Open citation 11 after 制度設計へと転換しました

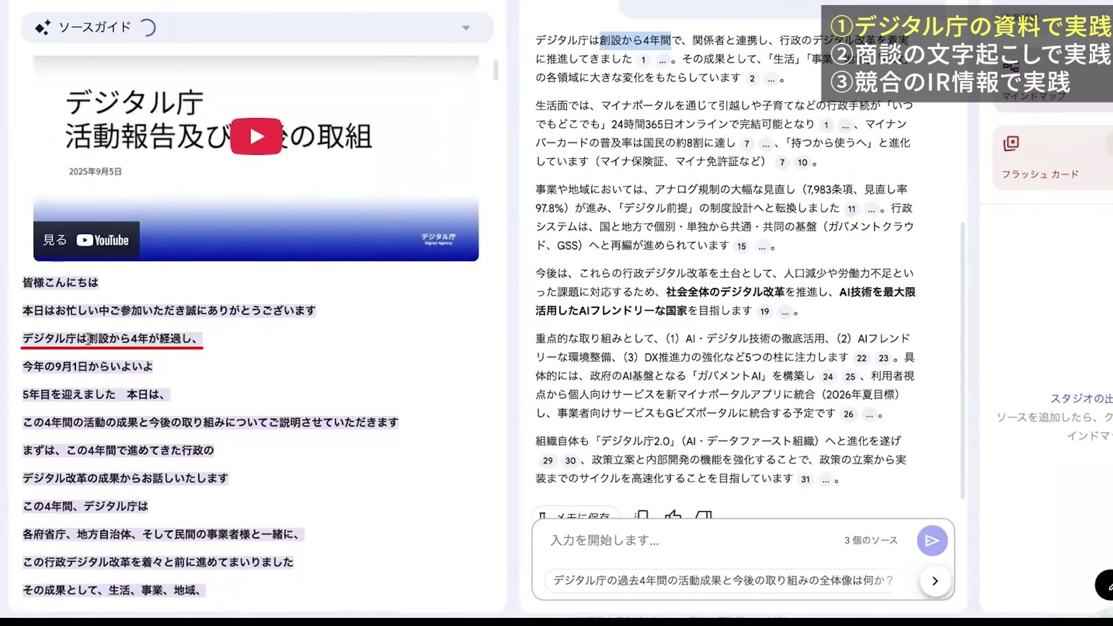coord(851,209)
